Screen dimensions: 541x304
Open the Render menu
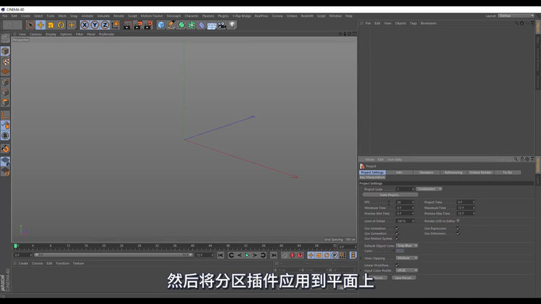coord(119,16)
